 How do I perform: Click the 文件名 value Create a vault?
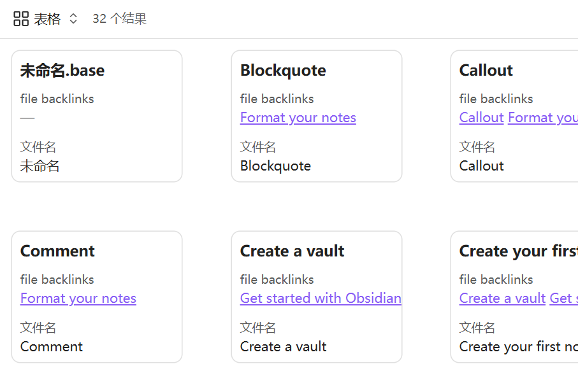point(283,347)
